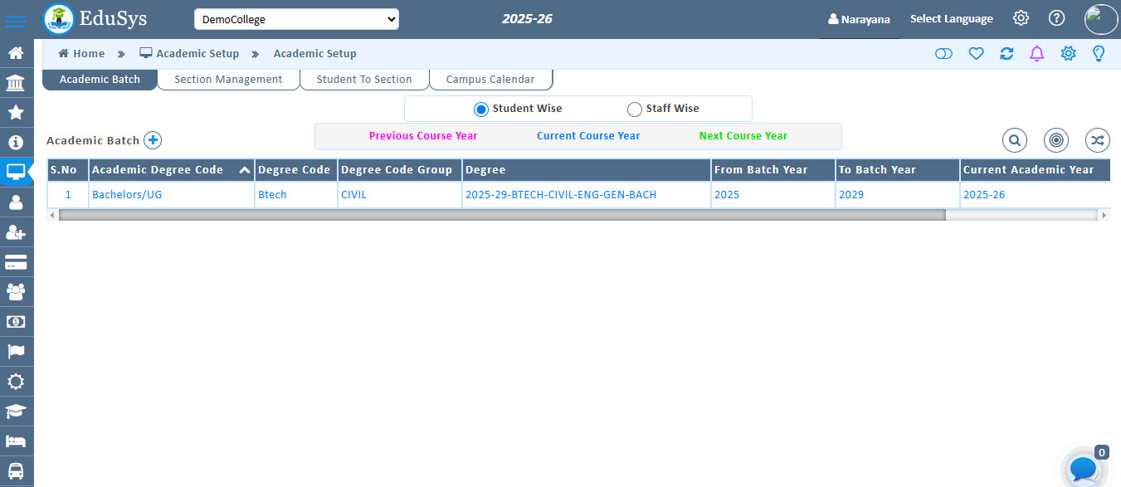Open the Select Language menu

tap(952, 18)
